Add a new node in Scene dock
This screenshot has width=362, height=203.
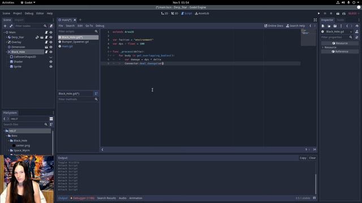pos(5,26)
